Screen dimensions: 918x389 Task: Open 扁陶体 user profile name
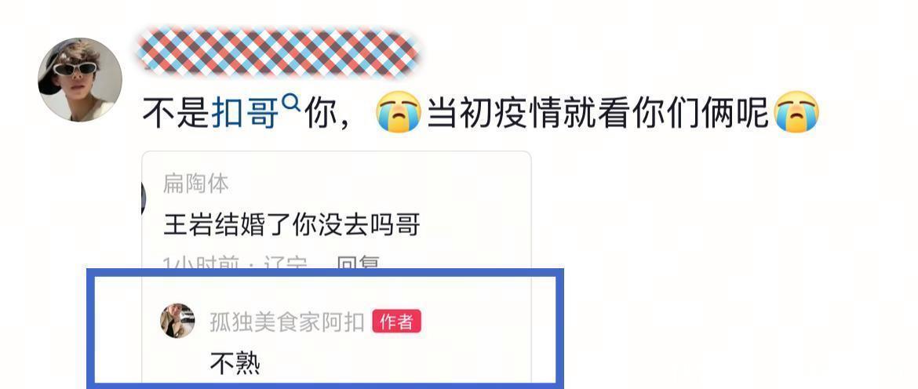point(195,184)
